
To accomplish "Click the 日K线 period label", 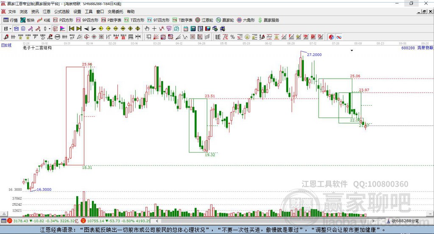I will tap(6, 46).
